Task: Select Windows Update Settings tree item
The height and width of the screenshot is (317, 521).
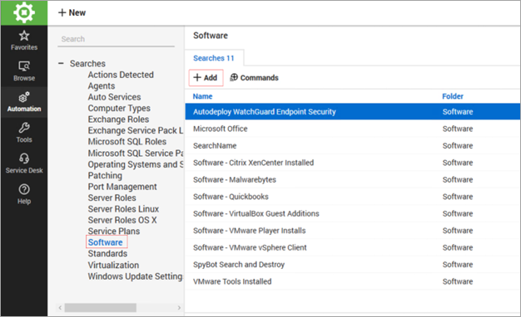Action: [x=135, y=276]
